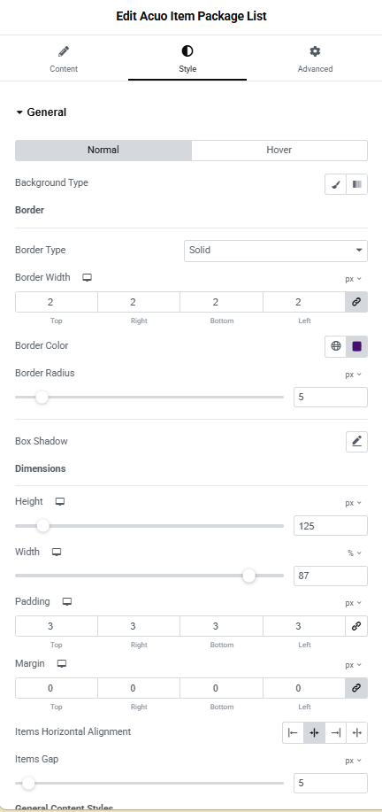Image resolution: width=382 pixels, height=812 pixels.
Task: Collapse the General section
Action: 42,112
